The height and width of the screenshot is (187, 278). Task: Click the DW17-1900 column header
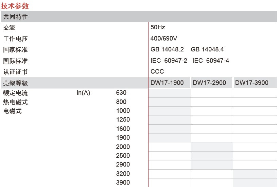click(x=169, y=83)
